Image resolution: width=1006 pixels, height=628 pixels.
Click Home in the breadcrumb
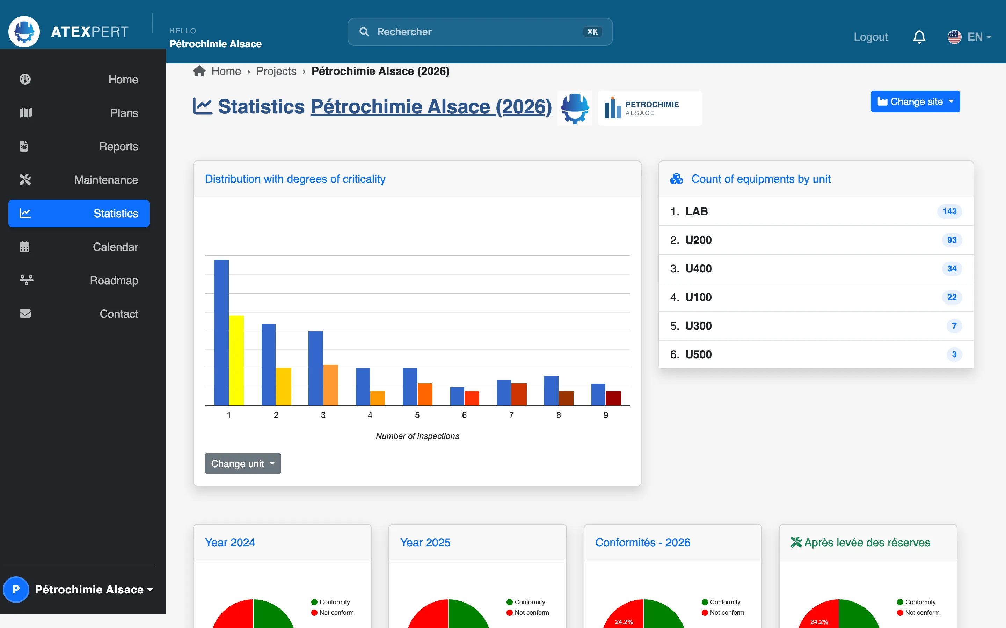(226, 71)
